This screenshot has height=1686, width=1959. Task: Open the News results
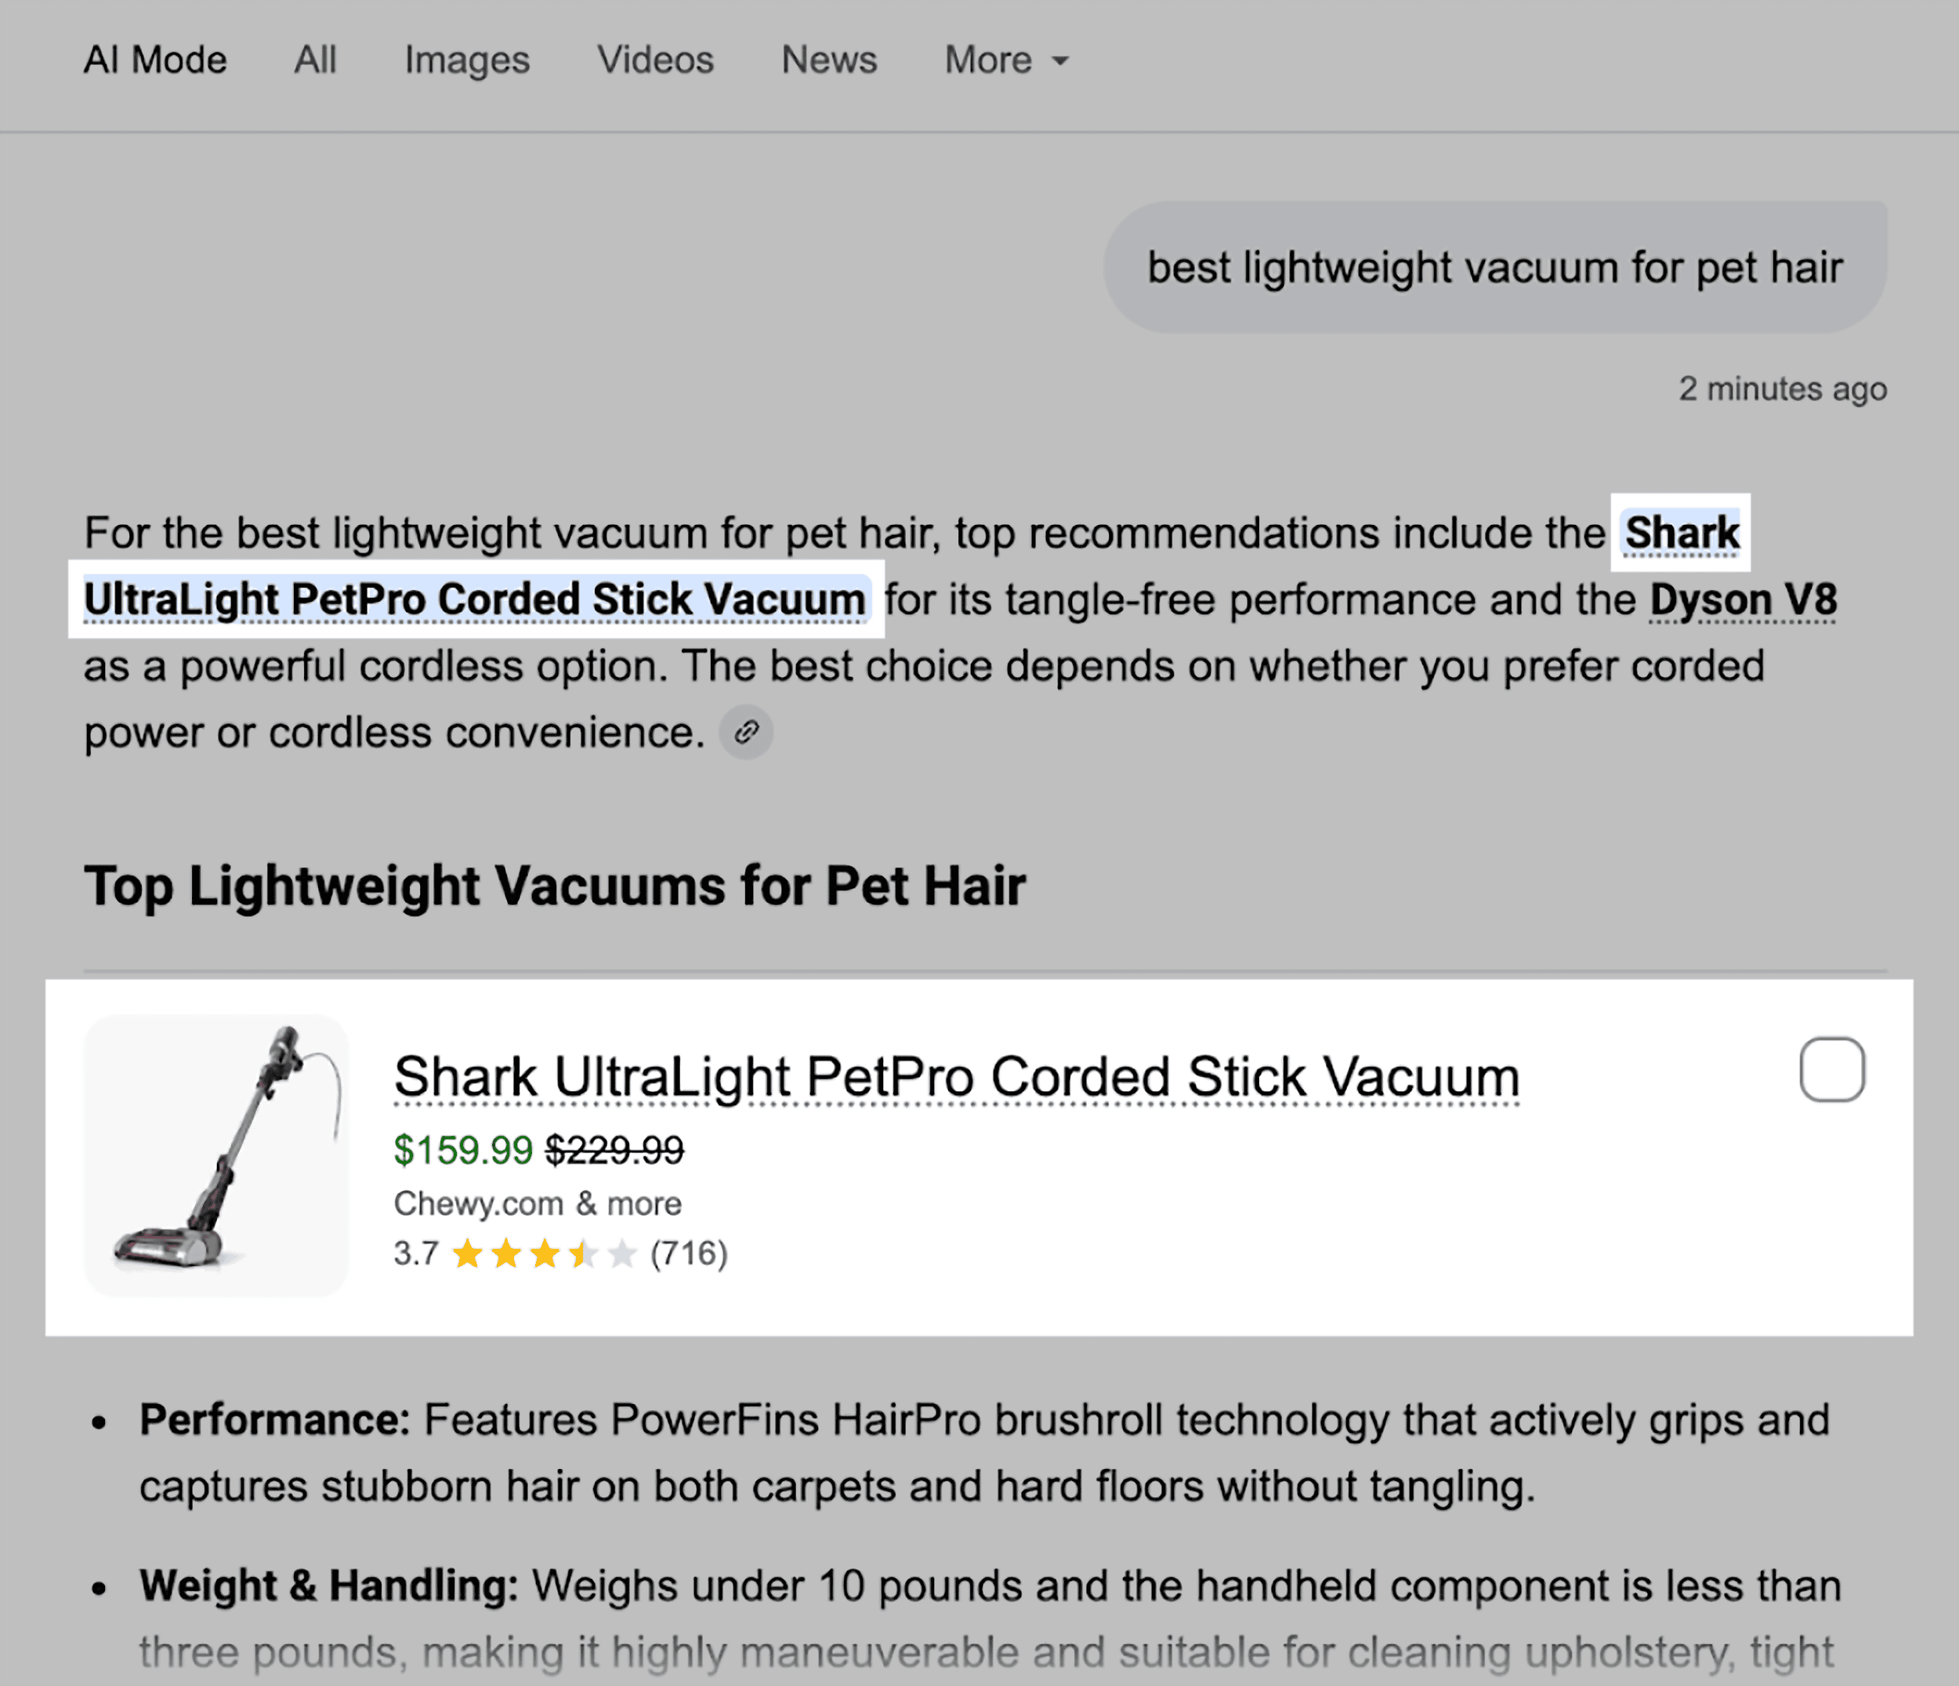tap(828, 60)
